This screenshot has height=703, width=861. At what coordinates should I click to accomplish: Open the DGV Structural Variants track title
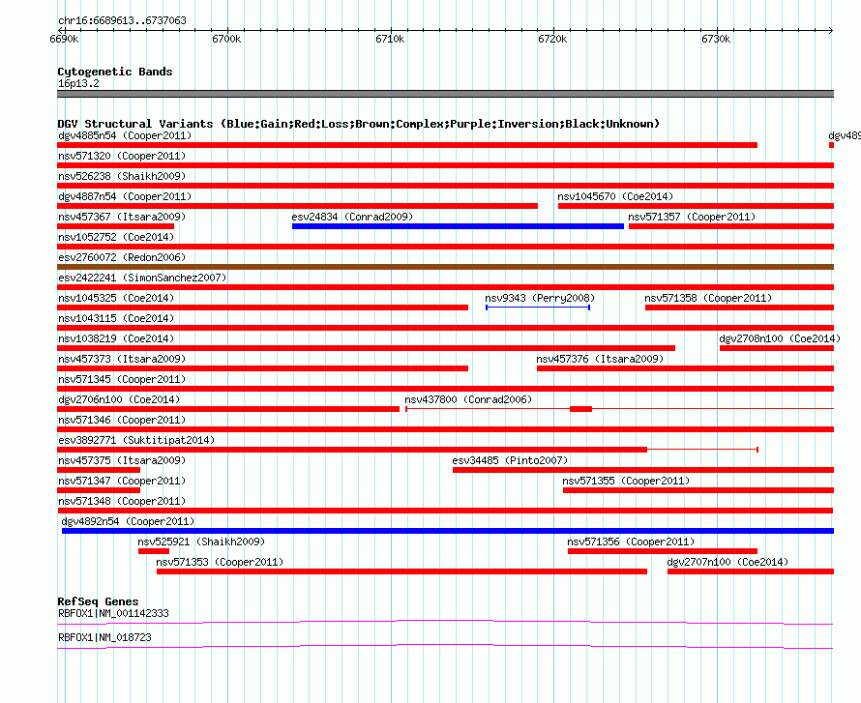[x=359, y=124]
